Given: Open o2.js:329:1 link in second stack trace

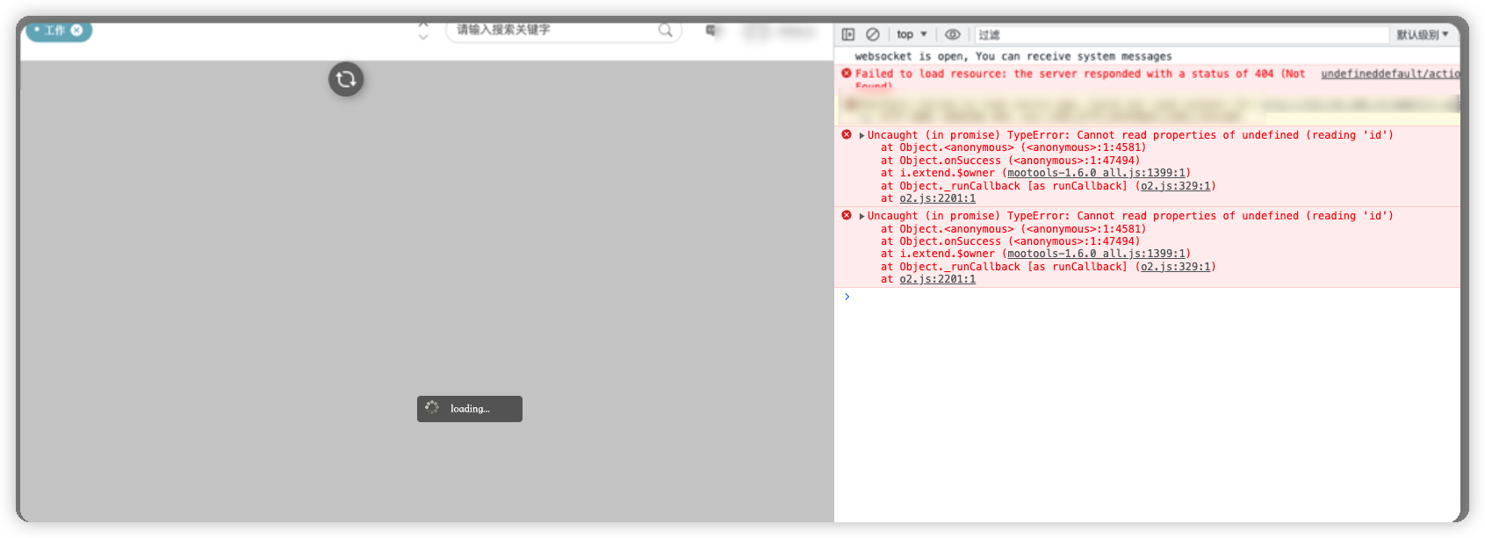Looking at the screenshot, I should [x=1175, y=267].
